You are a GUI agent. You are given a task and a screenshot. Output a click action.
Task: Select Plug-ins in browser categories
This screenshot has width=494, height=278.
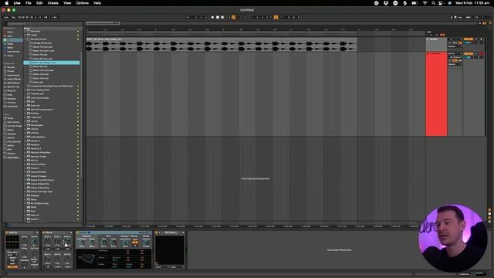pyautogui.click(x=11, y=91)
